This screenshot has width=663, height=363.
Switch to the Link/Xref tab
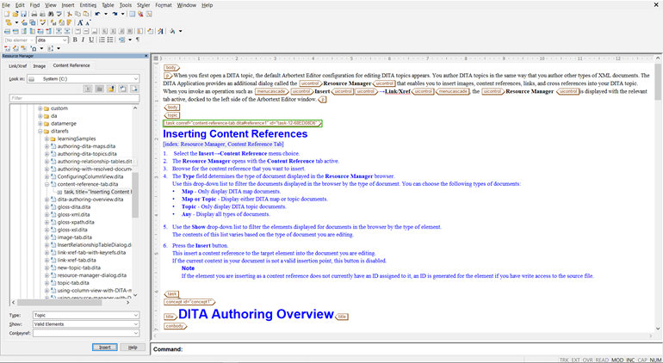coord(18,66)
